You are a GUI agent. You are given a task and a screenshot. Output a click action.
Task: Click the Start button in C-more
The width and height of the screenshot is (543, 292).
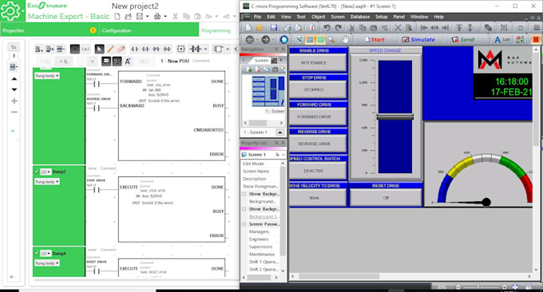[375, 39]
